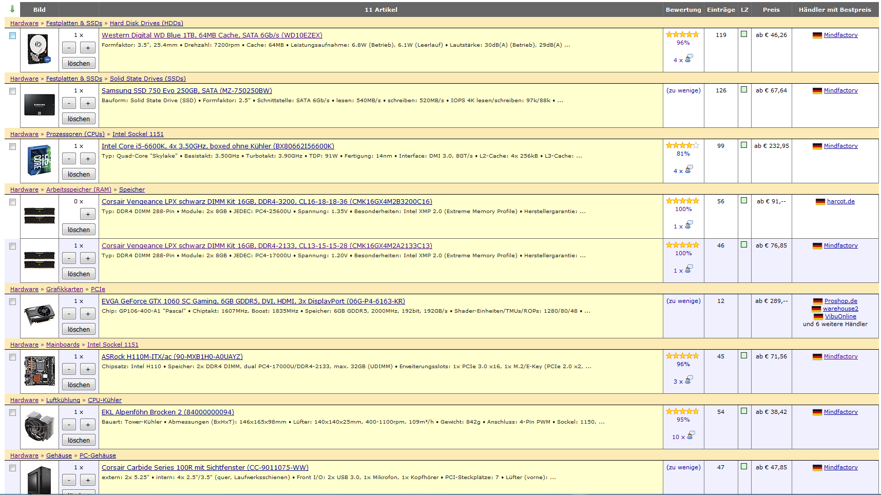Increase quantity of Corsair DDR4-3200 kit
This screenshot has width=881, height=495.
88,214
